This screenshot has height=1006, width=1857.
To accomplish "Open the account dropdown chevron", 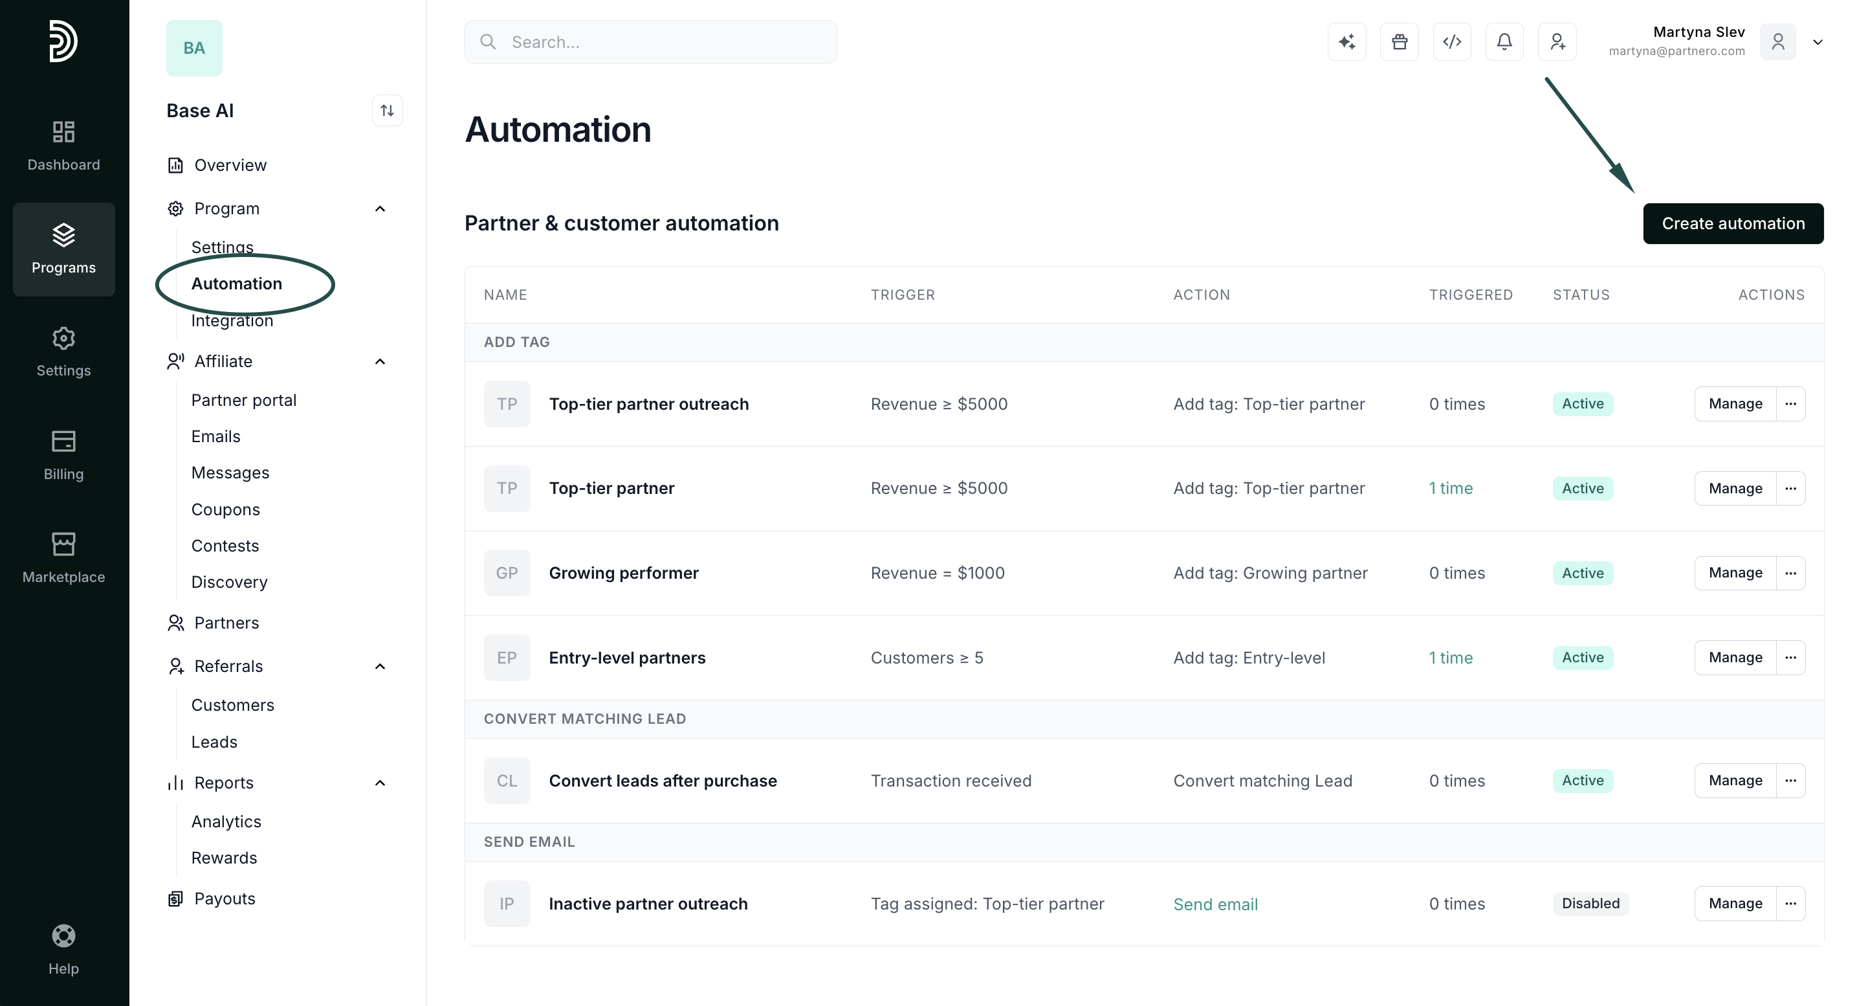I will point(1818,42).
